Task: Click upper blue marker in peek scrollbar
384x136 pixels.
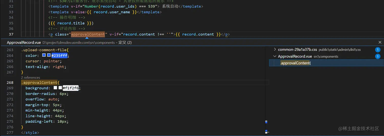Action: click(x=266, y=122)
